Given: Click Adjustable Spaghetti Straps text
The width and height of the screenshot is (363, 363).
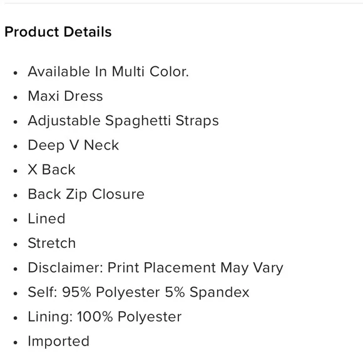Looking at the screenshot, I should pyautogui.click(x=123, y=121).
